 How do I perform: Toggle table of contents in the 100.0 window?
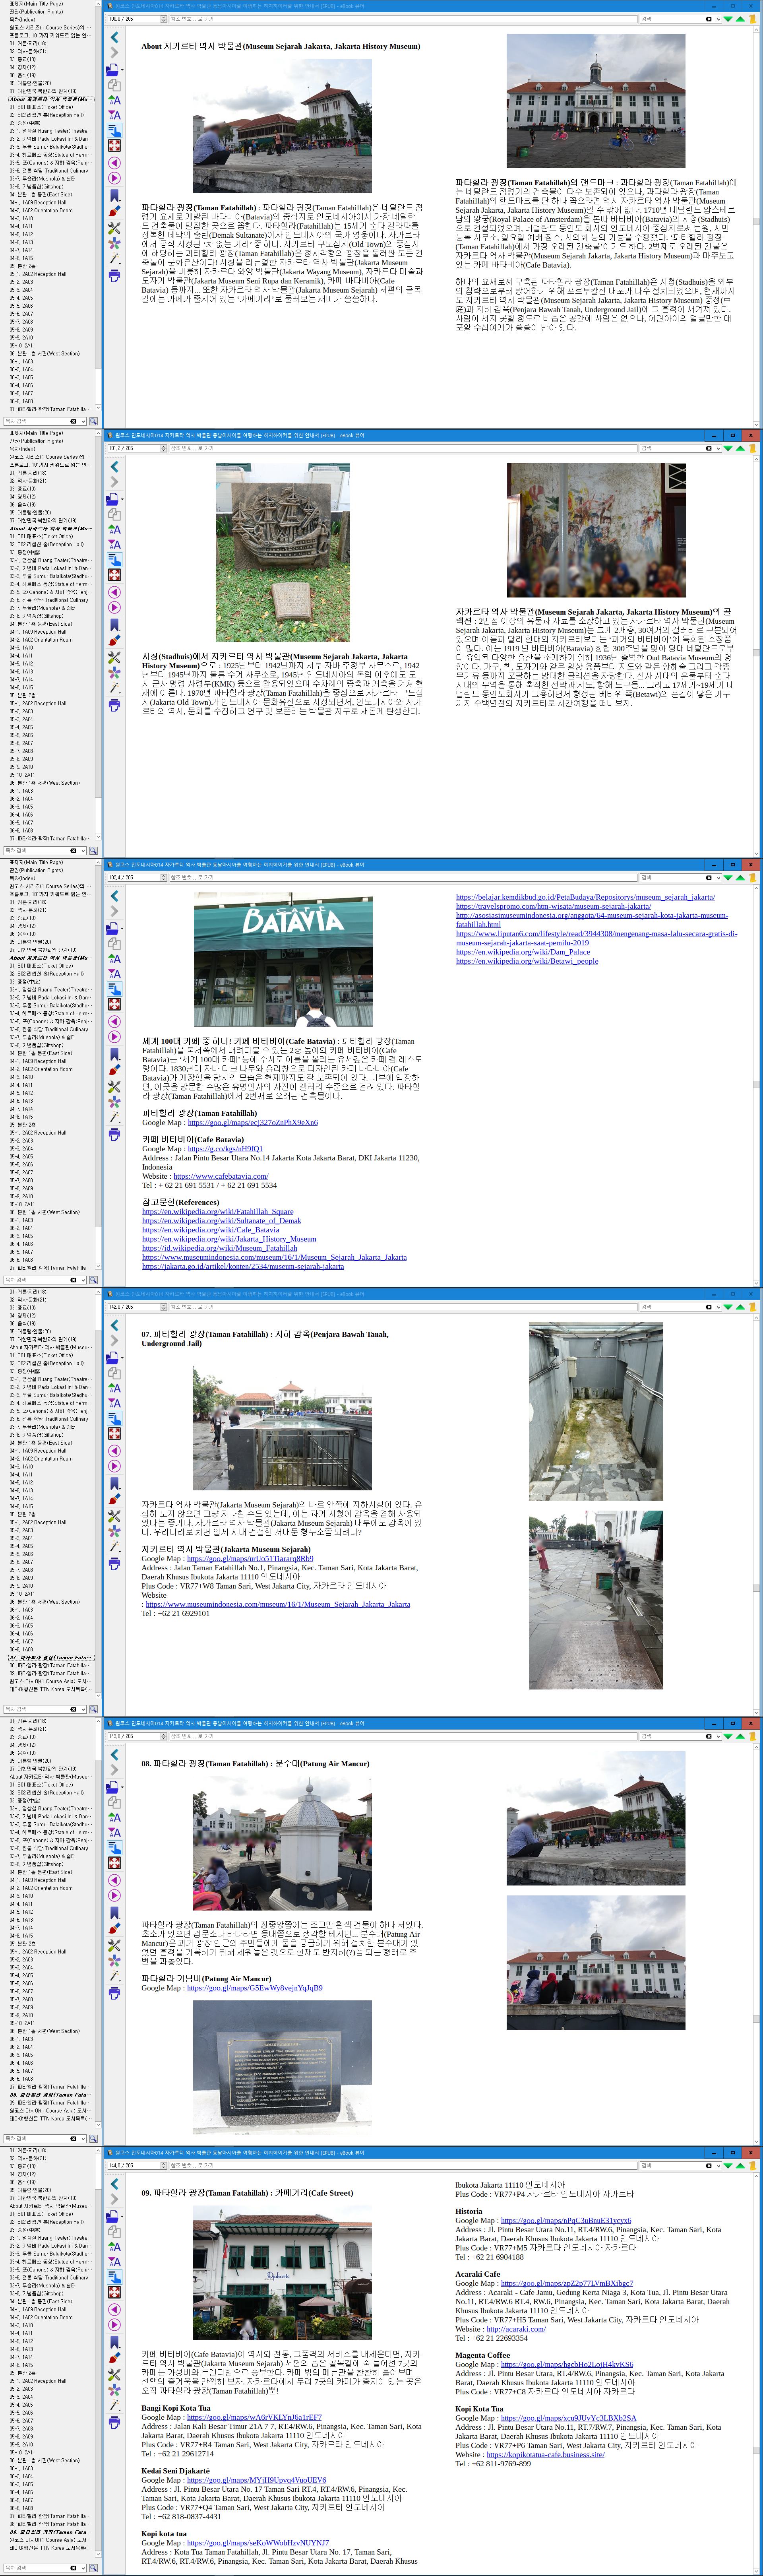click(x=114, y=130)
